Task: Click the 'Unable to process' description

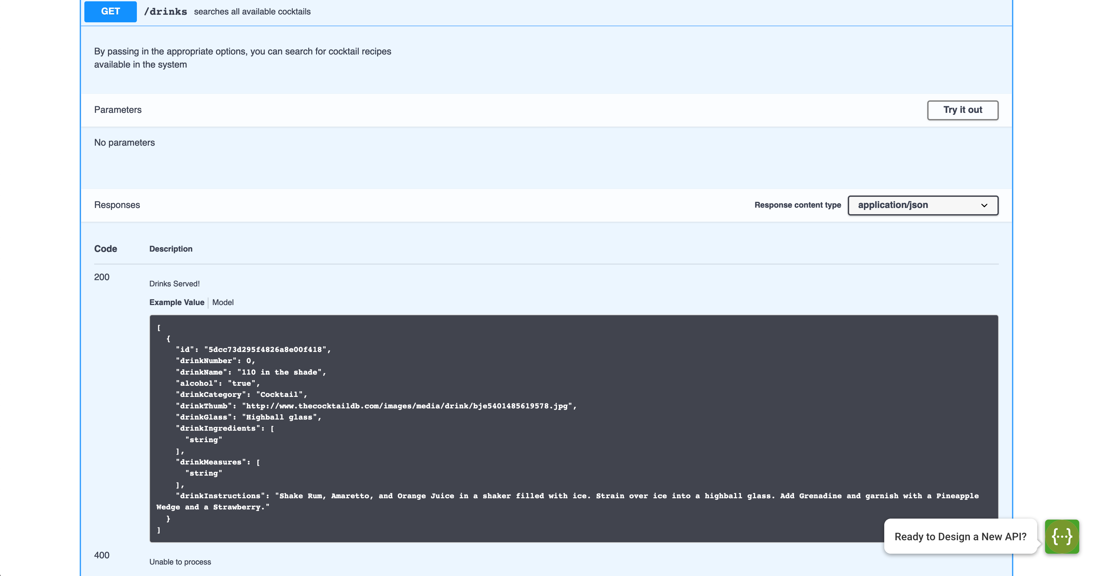Action: click(180, 562)
